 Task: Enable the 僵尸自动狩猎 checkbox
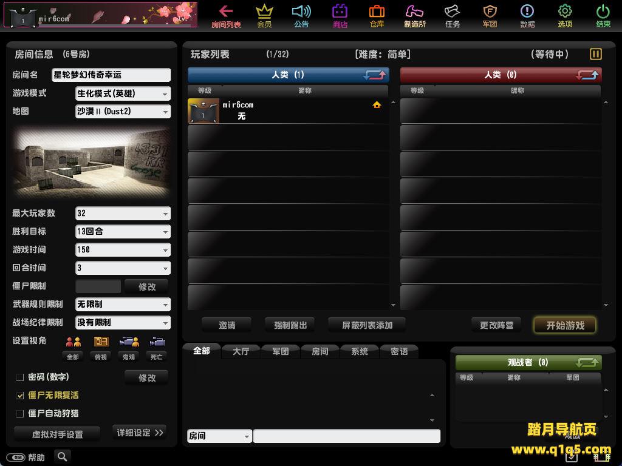(20, 414)
